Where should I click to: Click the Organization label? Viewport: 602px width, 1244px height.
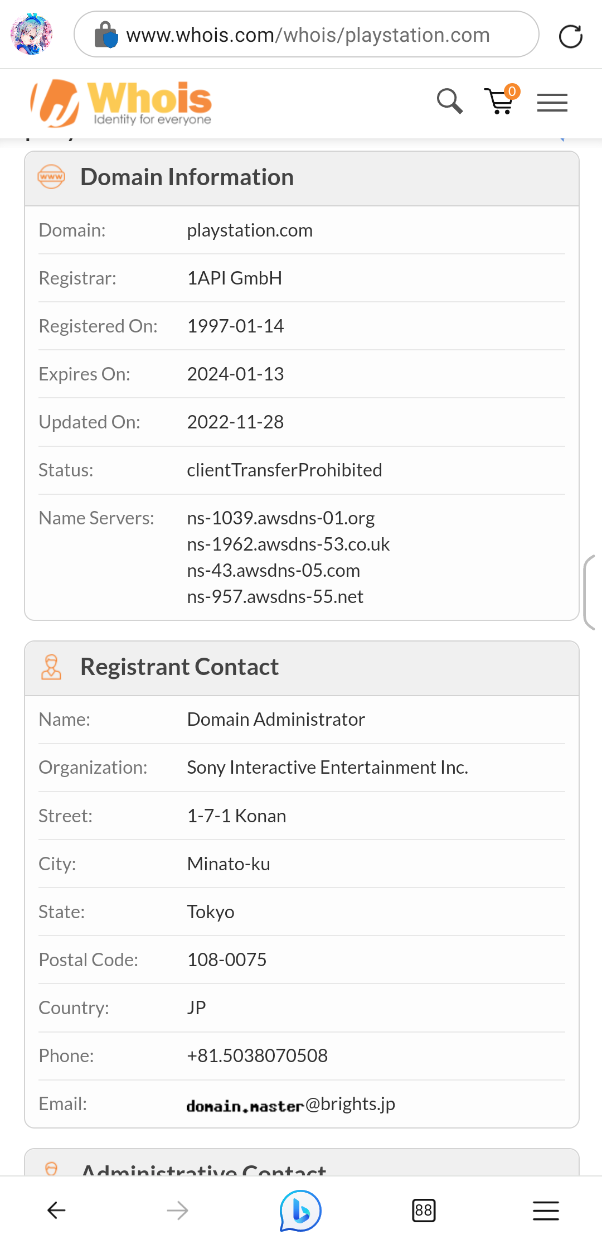(93, 768)
